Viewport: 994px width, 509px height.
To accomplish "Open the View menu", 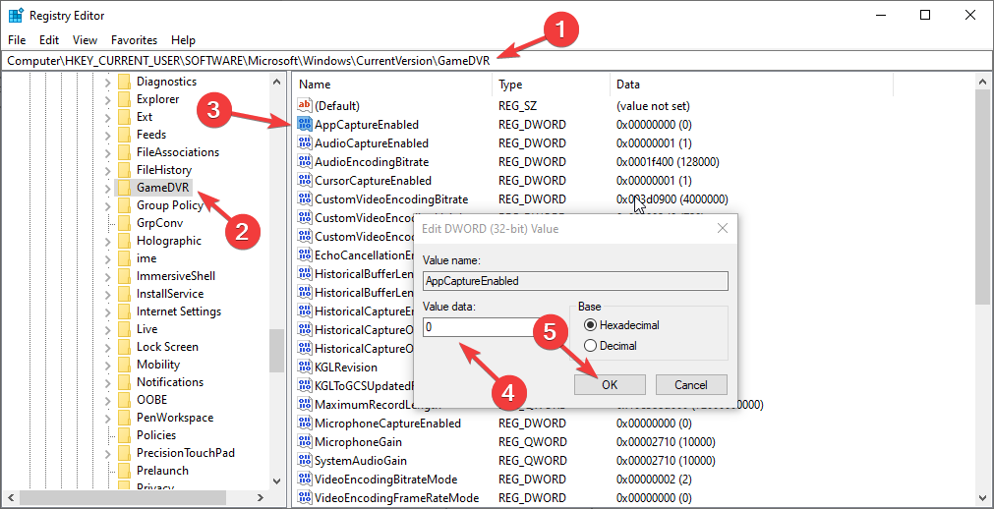I will pyautogui.click(x=85, y=40).
